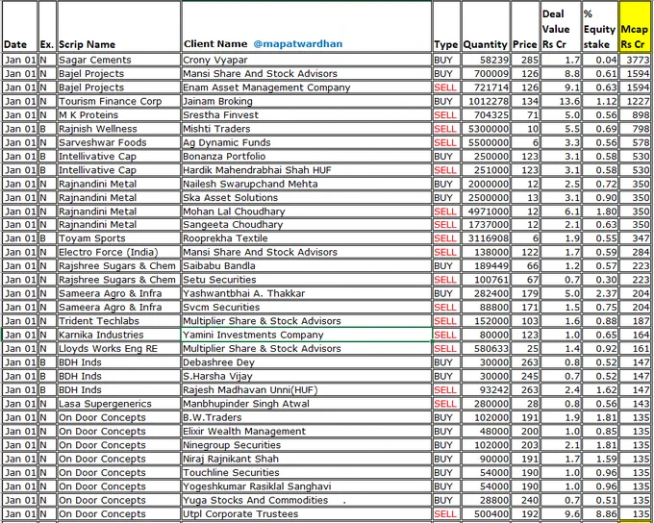Select Tourism Finance Corp cell
Viewport: 654px width, 523px height.
pyautogui.click(x=119, y=101)
